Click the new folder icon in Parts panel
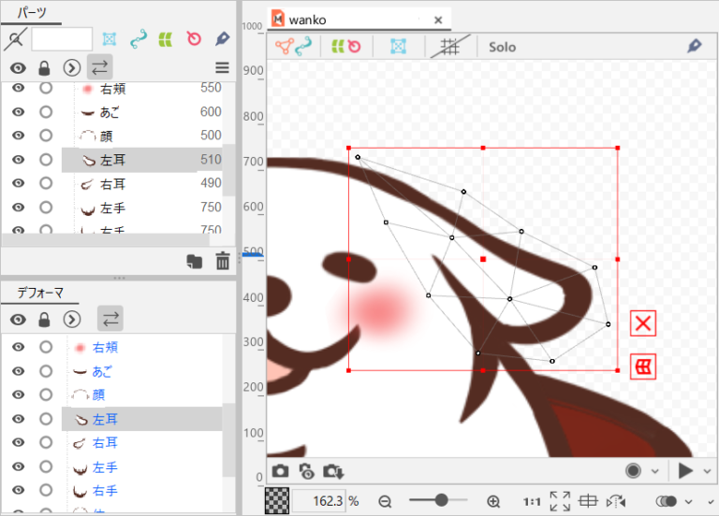 195,263
